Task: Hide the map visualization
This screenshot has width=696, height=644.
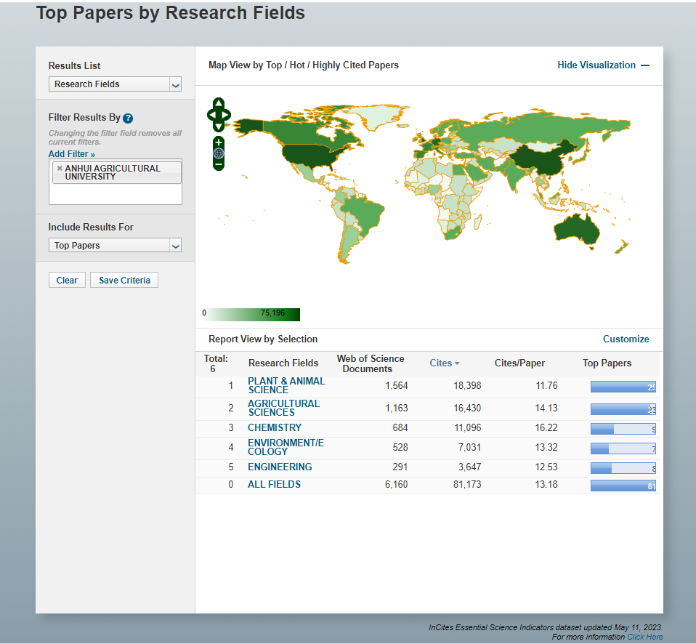Action: (603, 65)
